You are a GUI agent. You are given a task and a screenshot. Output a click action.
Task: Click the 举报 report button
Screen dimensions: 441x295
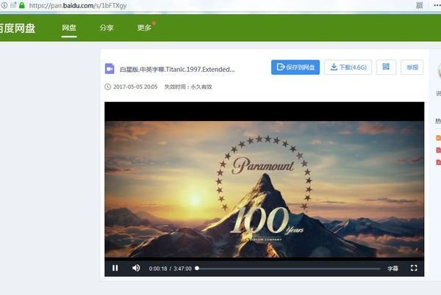pos(412,68)
